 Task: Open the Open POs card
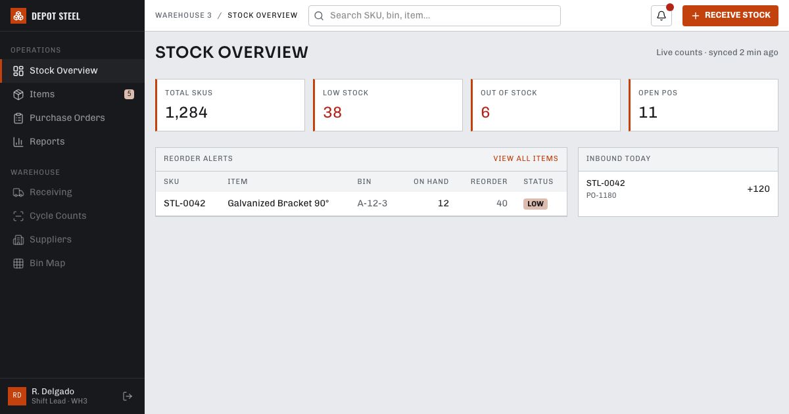pos(704,105)
